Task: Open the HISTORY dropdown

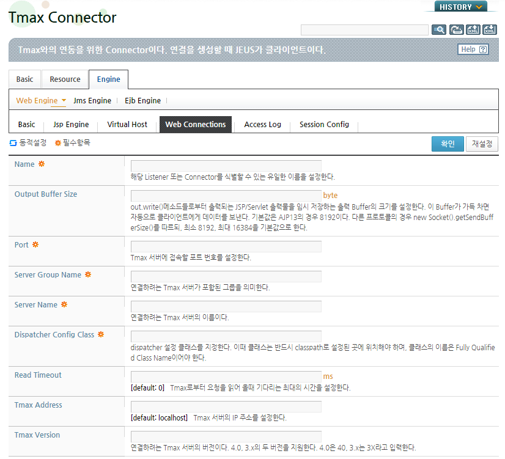Action: (x=461, y=7)
